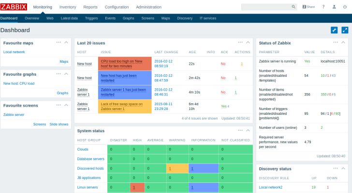Screen dimensions: 352x193
Task: Open the Maps link in Favourite maps
Action: point(64,62)
